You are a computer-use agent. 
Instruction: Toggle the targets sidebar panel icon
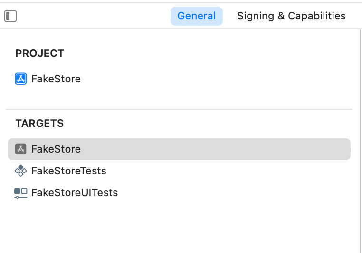click(x=10, y=16)
